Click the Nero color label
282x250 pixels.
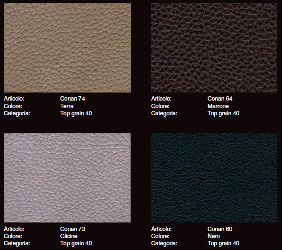point(214,236)
